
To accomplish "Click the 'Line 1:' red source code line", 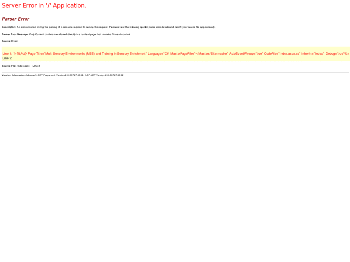I will click(176, 54).
